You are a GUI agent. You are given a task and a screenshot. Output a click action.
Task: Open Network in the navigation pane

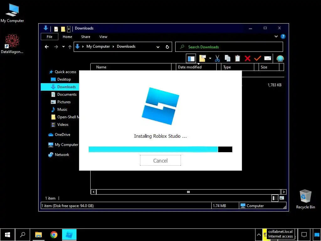[59, 155]
